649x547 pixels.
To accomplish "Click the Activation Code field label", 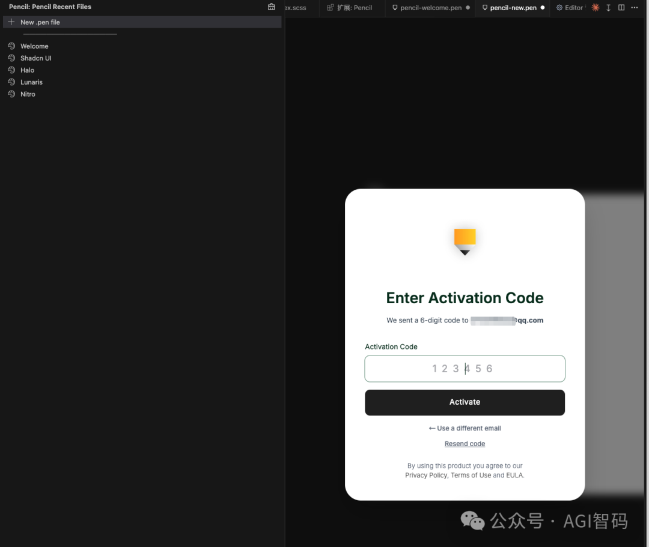I will (x=391, y=347).
